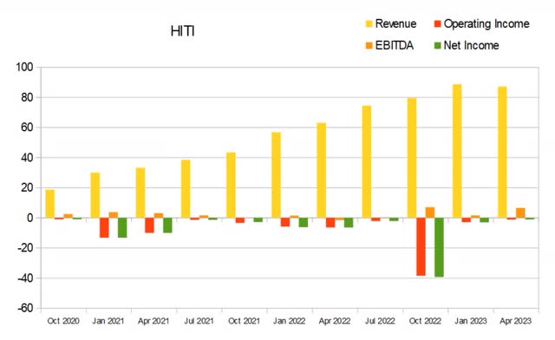Select the Oct 2022 axis label
555x340 pixels.
pos(425,321)
